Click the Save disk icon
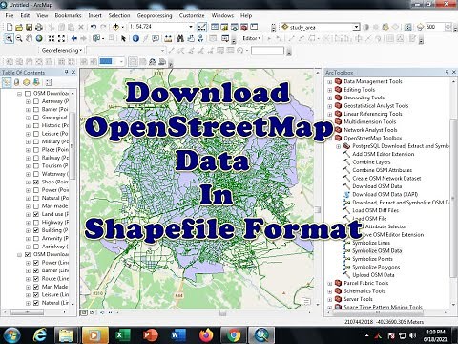458x344 pixels. pyautogui.click(x=29, y=27)
